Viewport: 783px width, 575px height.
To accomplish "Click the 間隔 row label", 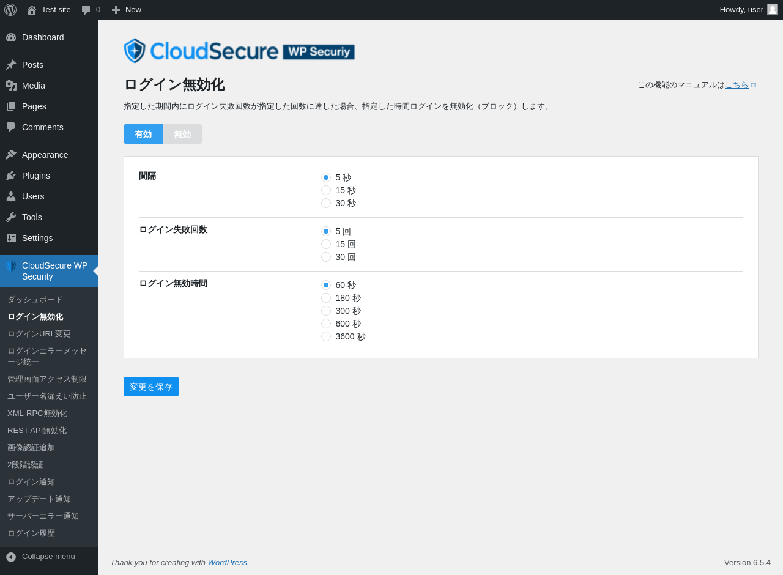I will (147, 176).
